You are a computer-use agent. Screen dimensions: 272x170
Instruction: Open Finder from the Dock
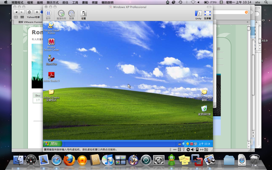click(18, 160)
